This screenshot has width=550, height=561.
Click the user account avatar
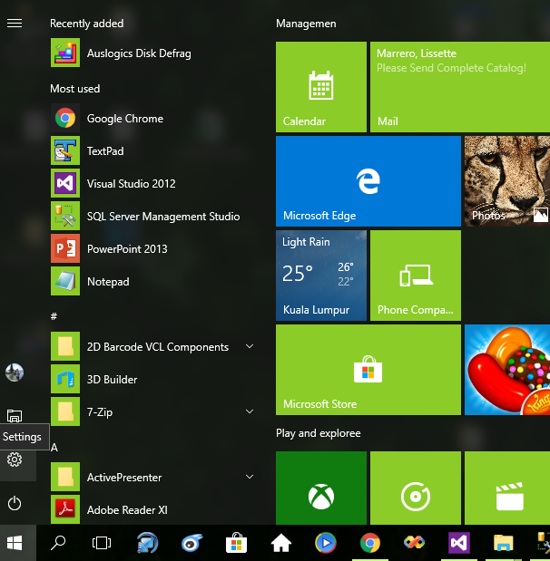tap(15, 372)
